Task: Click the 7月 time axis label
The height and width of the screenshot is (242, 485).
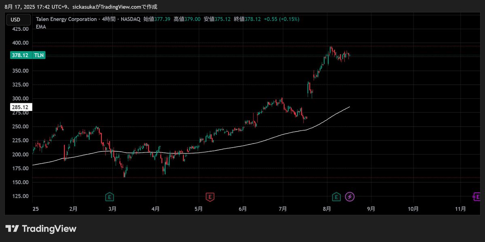Action: [x=283, y=209]
